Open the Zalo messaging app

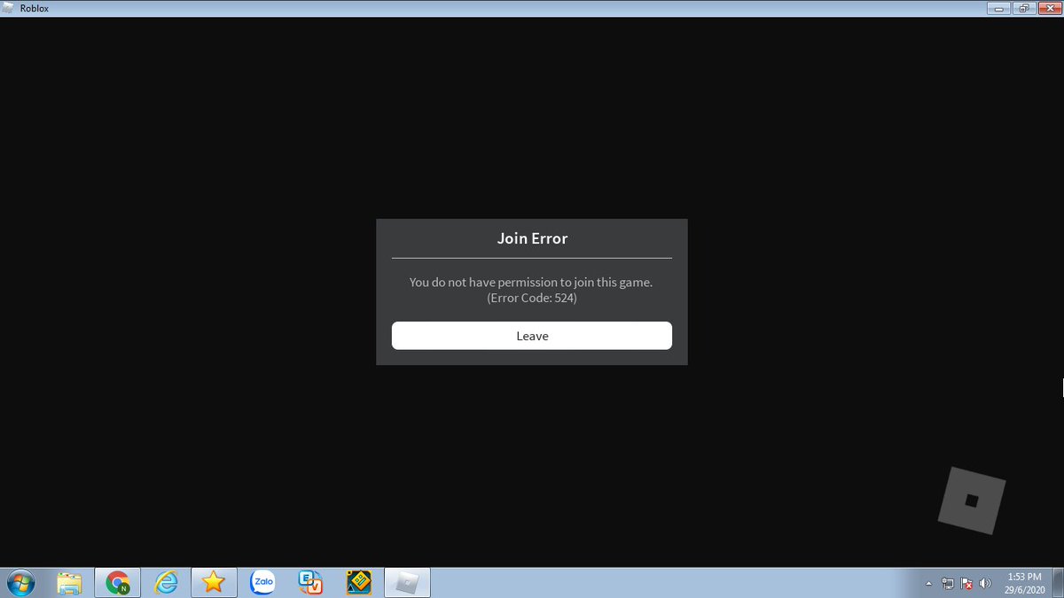pyautogui.click(x=262, y=583)
